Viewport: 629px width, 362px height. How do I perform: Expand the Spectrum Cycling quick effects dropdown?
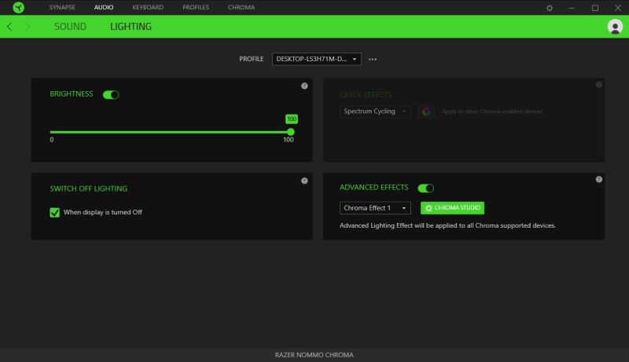375,112
